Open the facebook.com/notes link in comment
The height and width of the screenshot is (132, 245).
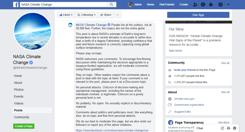point(112,130)
